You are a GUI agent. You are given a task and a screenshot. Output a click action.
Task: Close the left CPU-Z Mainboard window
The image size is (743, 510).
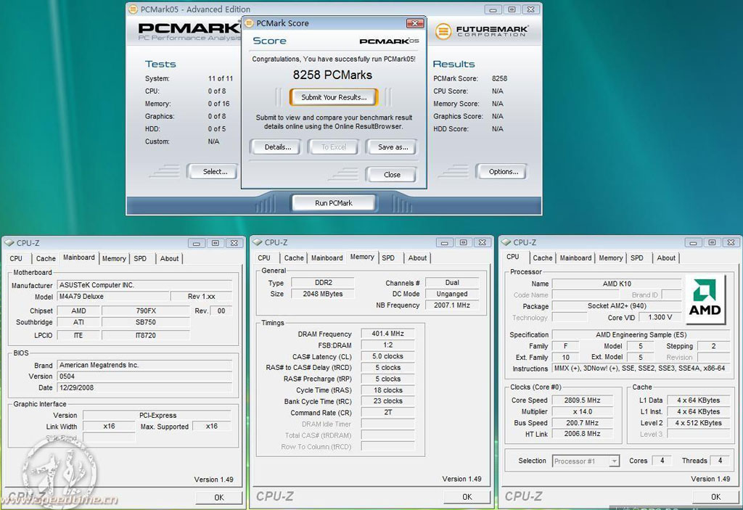(x=234, y=243)
